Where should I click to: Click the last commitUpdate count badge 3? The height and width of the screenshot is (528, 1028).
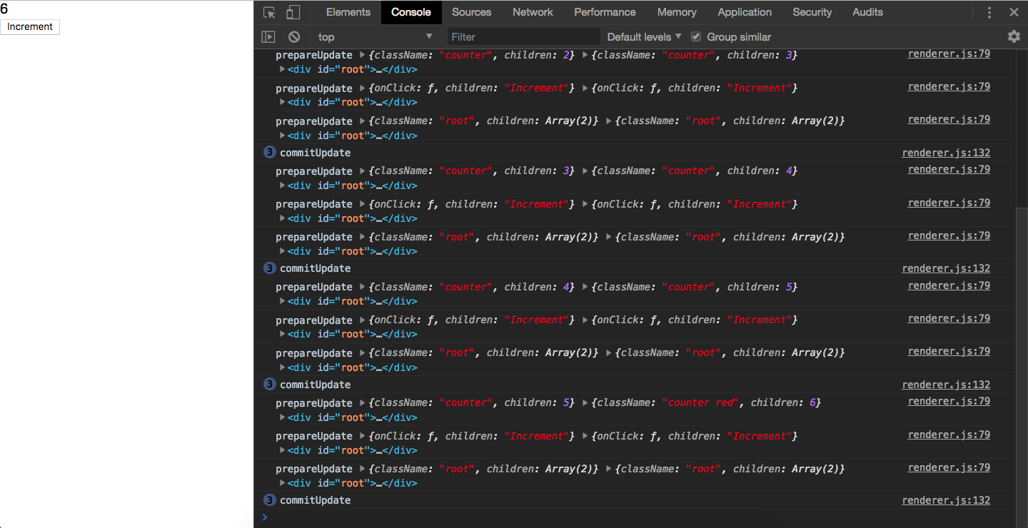(269, 500)
